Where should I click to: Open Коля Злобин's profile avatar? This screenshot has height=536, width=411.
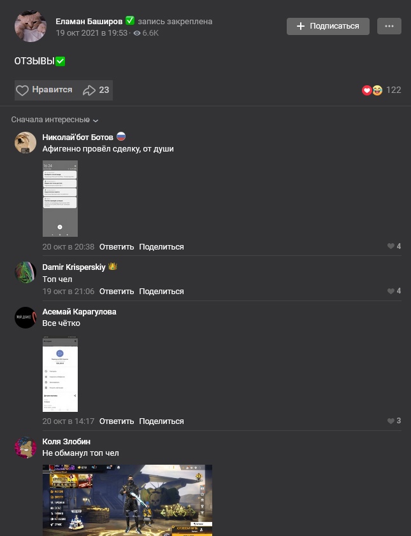25,447
